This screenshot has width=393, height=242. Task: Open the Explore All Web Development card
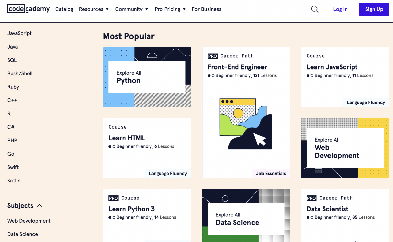(x=345, y=148)
